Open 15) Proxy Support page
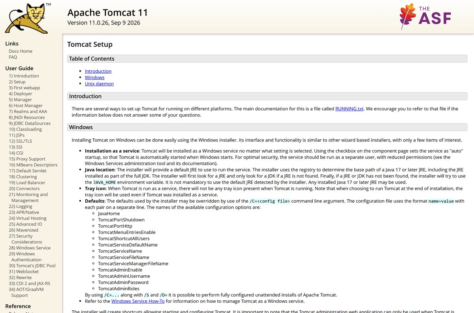This screenshot has width=474, height=313. 27,159
